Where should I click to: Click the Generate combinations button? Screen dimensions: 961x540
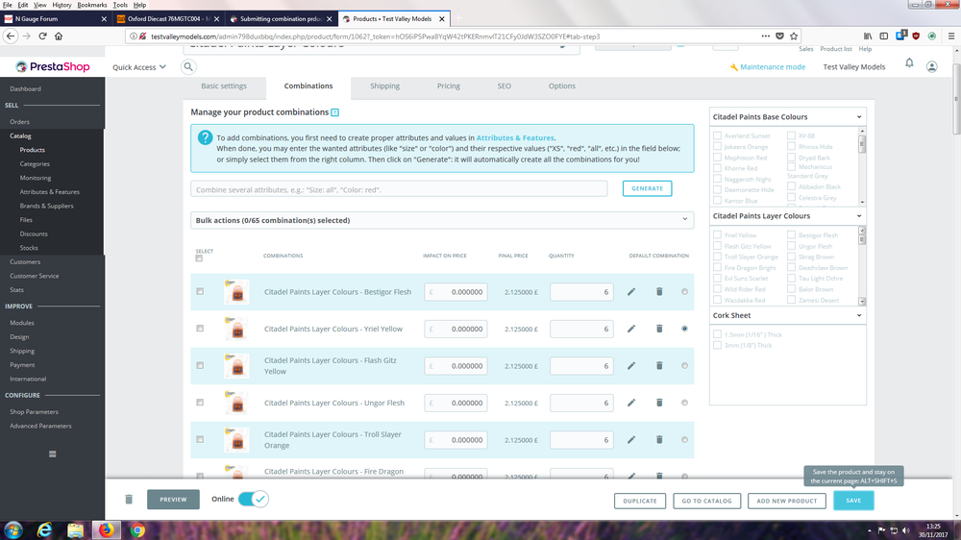(647, 188)
